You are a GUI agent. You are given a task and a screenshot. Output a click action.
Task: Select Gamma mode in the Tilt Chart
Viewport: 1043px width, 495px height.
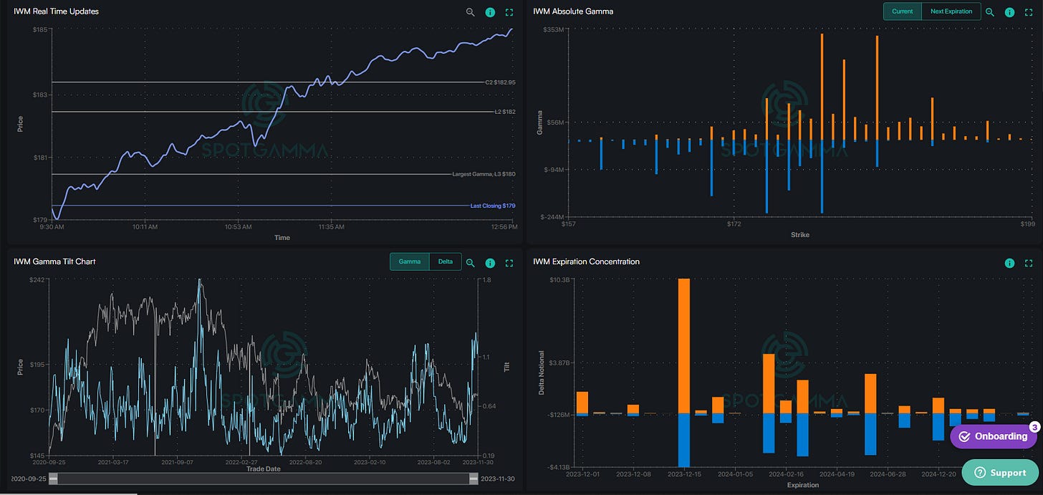[409, 261]
